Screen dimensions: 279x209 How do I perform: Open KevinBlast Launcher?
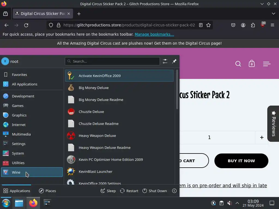(119, 172)
